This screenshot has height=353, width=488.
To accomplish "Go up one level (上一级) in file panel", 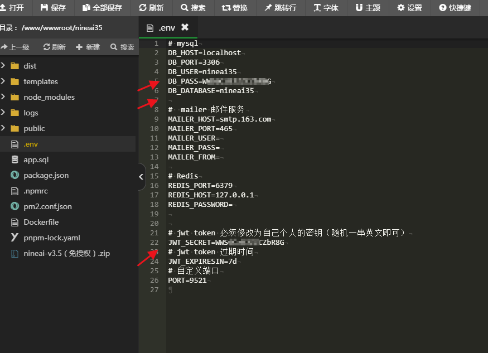I will pyautogui.click(x=15, y=47).
